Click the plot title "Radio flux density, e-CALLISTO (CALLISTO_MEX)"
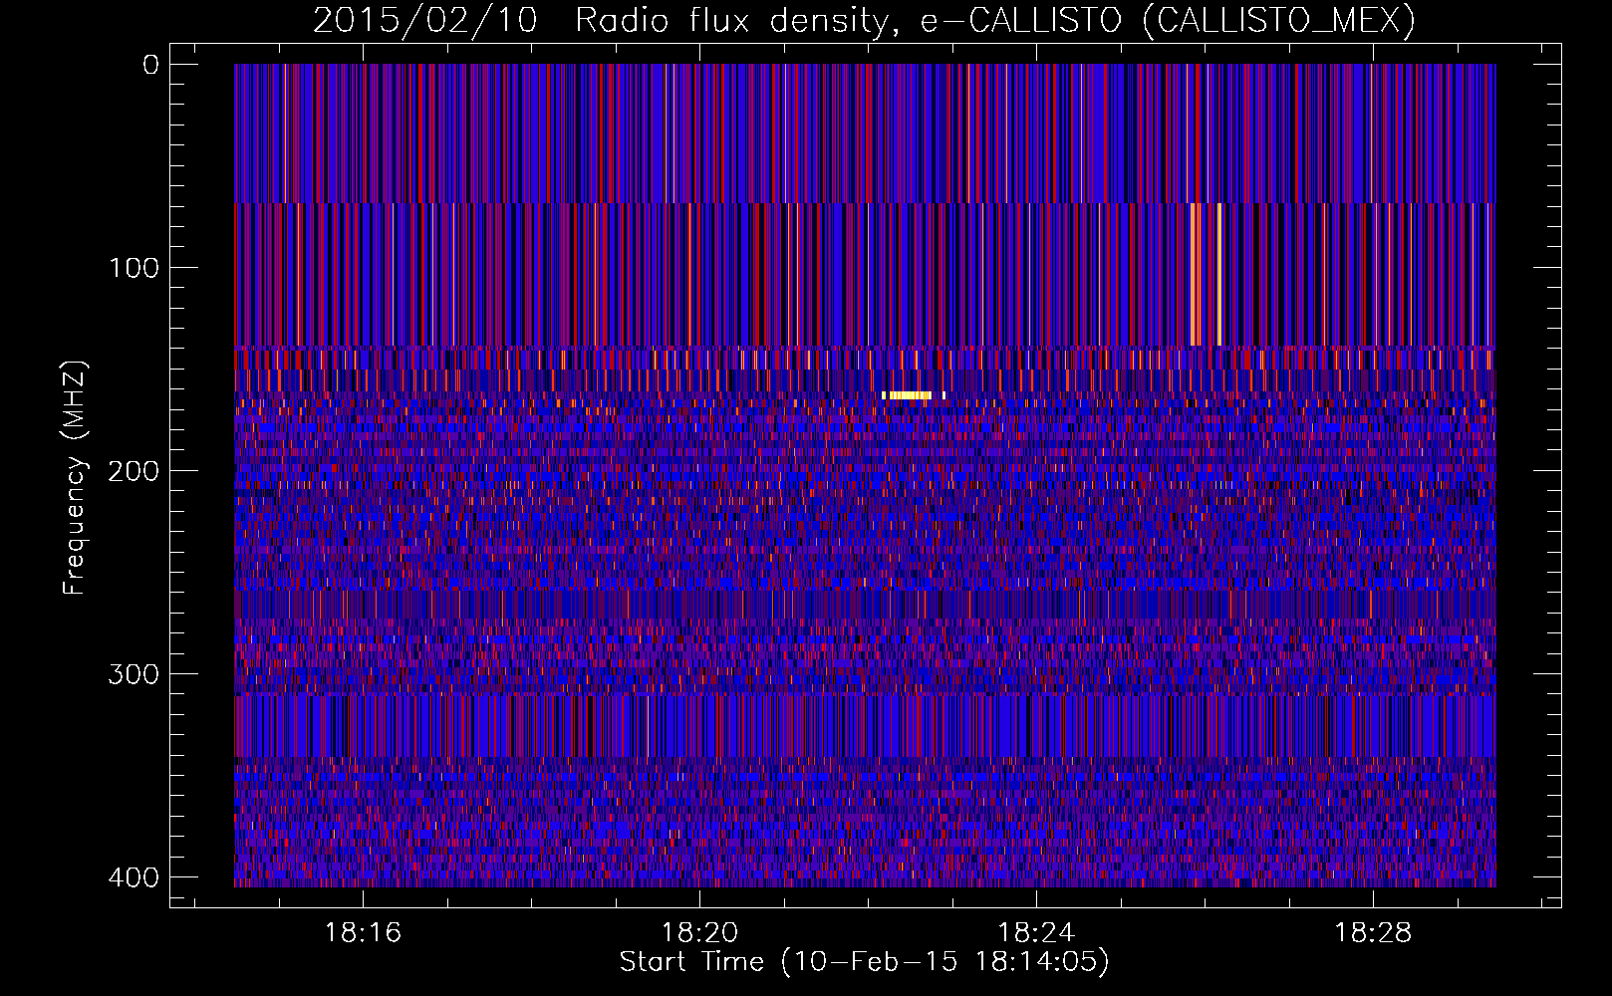Screen dimensions: 1612x996 995,20
